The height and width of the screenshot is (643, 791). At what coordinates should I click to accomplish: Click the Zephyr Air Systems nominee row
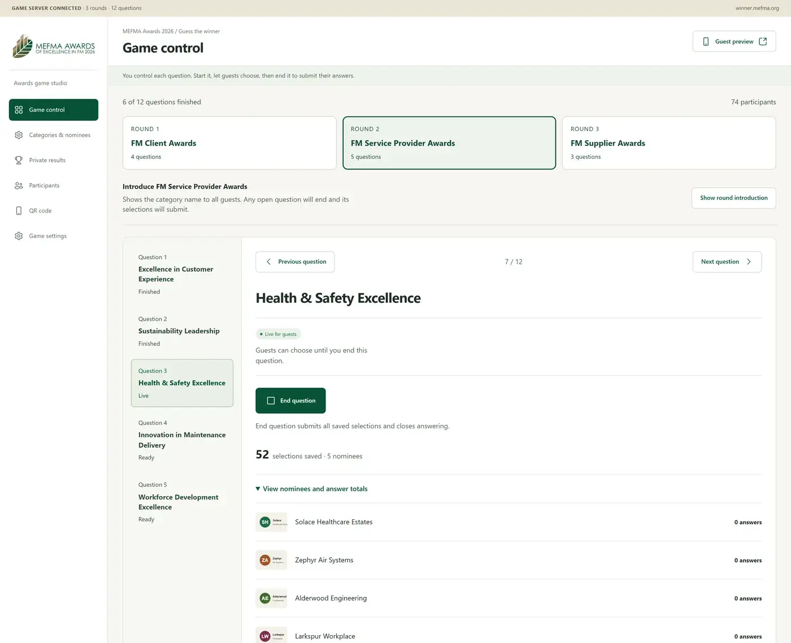[508, 560]
